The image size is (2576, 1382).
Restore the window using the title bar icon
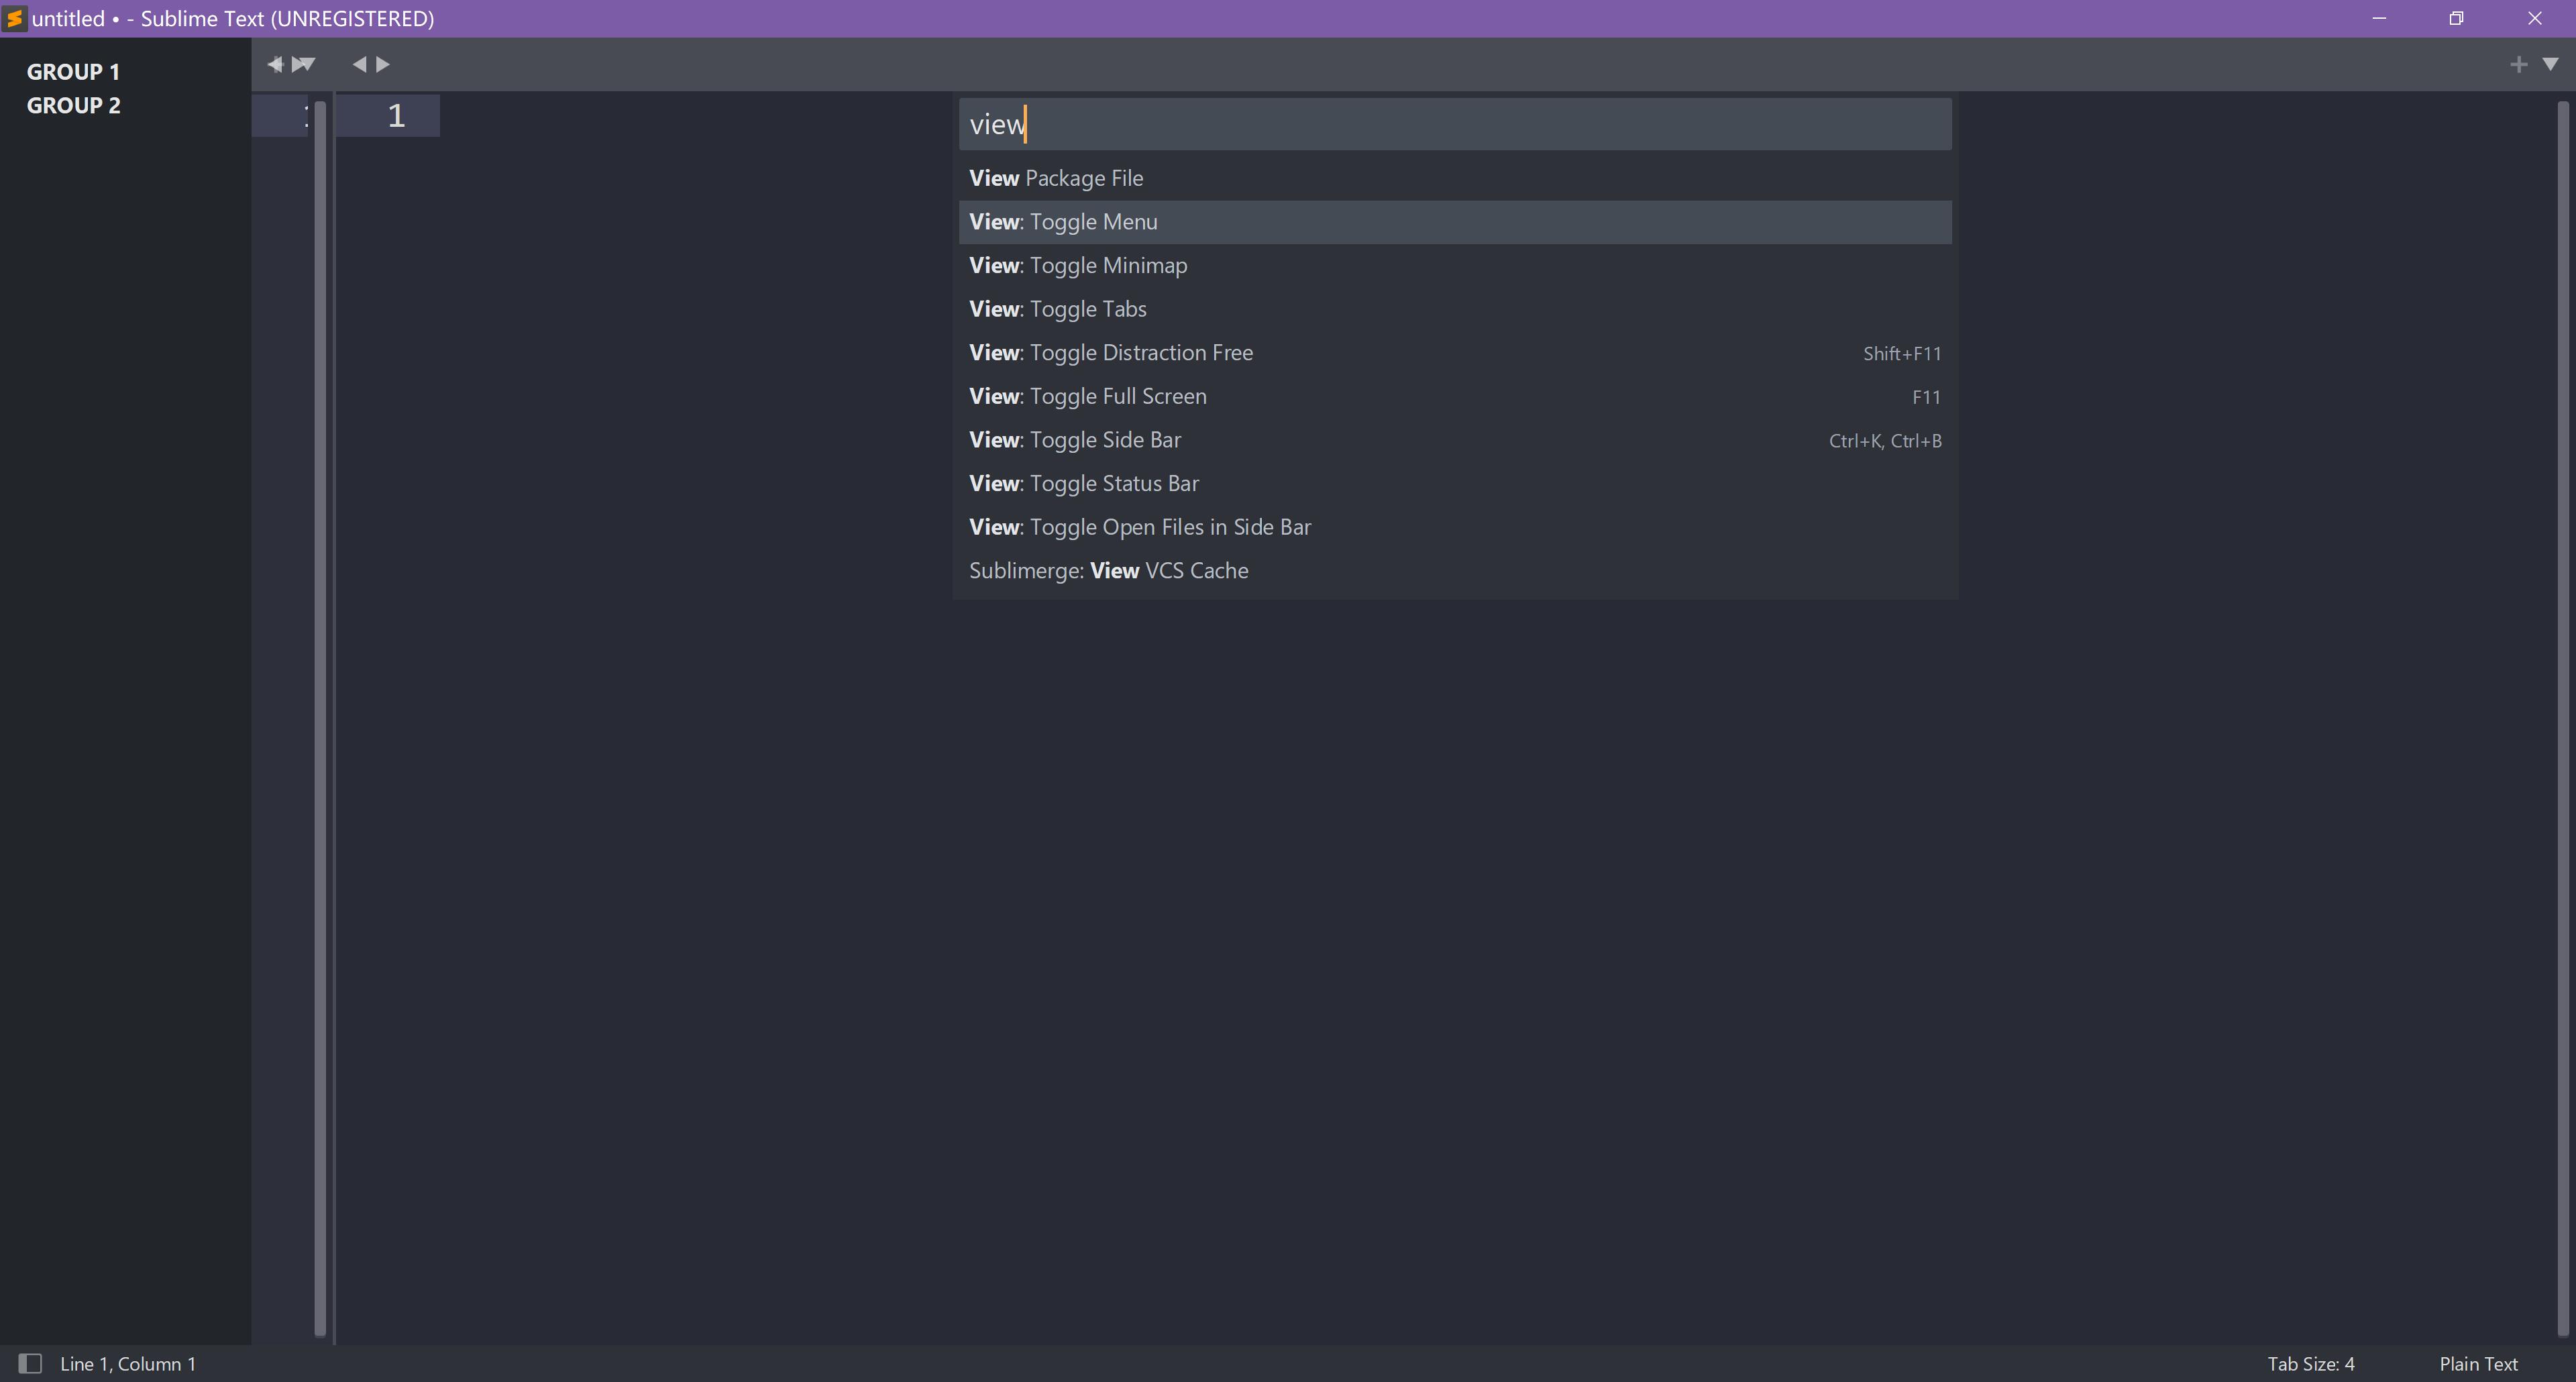[2456, 18]
